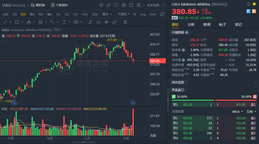Click 换手率 help question icon

183,50
